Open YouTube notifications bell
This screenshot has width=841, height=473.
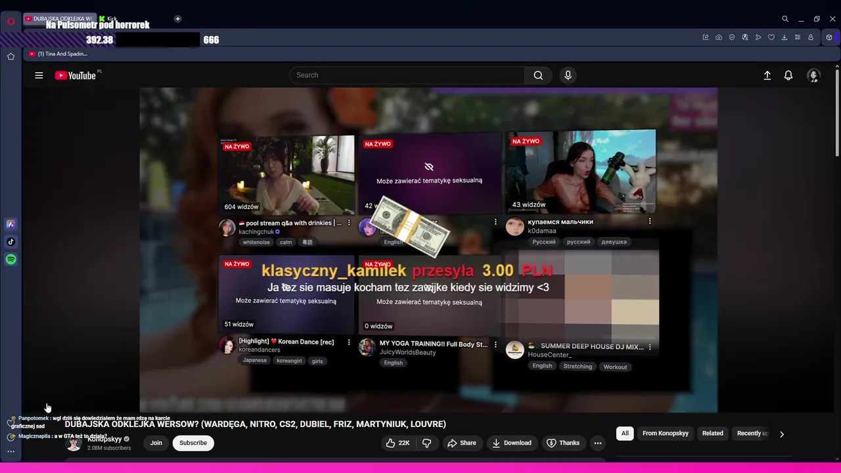point(788,76)
